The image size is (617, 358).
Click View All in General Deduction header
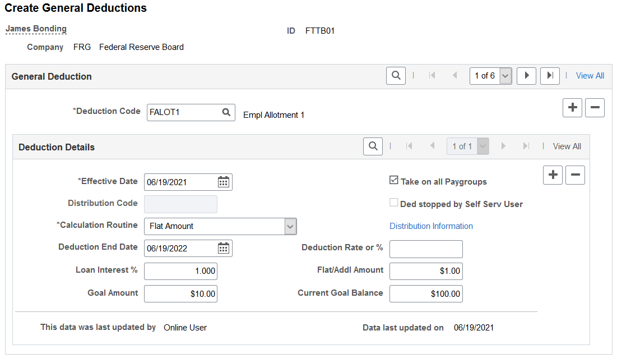590,76
